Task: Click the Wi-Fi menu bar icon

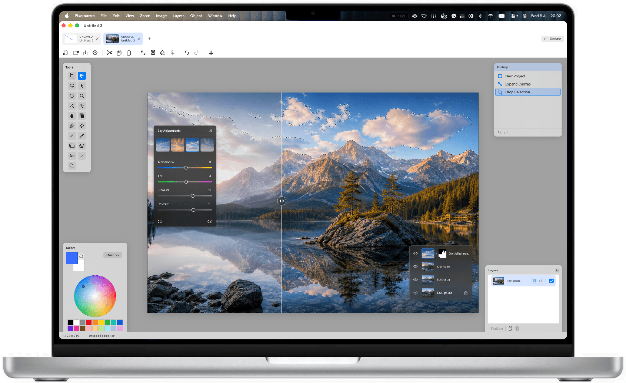Action: tap(490, 16)
